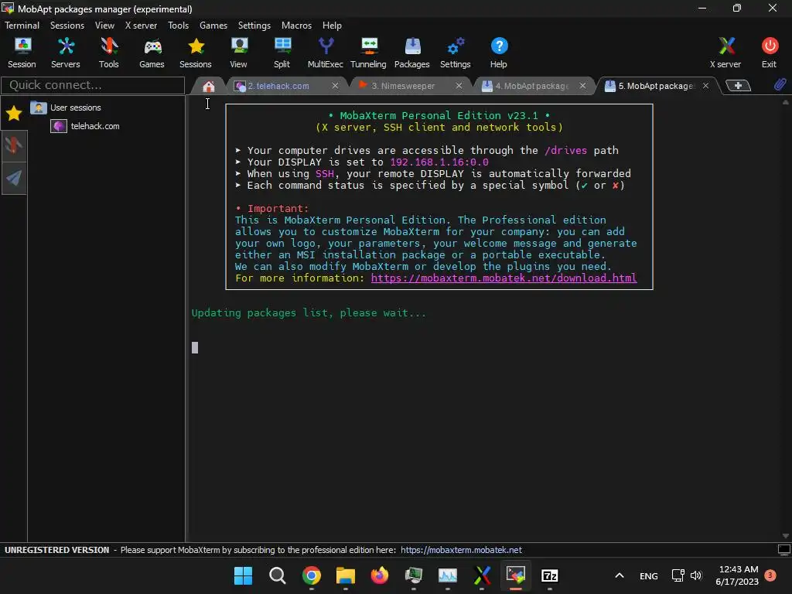The width and height of the screenshot is (792, 594).
Task: Open the speaker volume tray icon
Action: pyautogui.click(x=696, y=575)
